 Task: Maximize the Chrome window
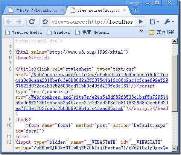click(x=157, y=3)
